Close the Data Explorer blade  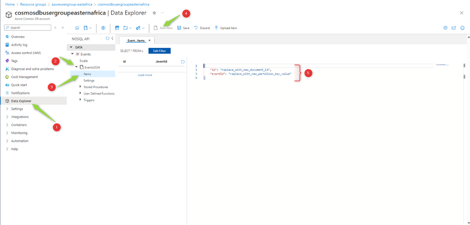coord(462,13)
